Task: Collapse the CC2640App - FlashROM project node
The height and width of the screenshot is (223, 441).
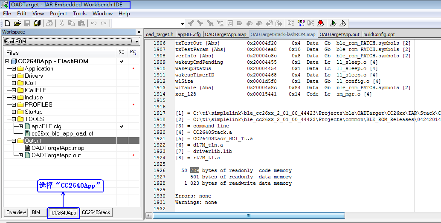Action: [x=7, y=61]
